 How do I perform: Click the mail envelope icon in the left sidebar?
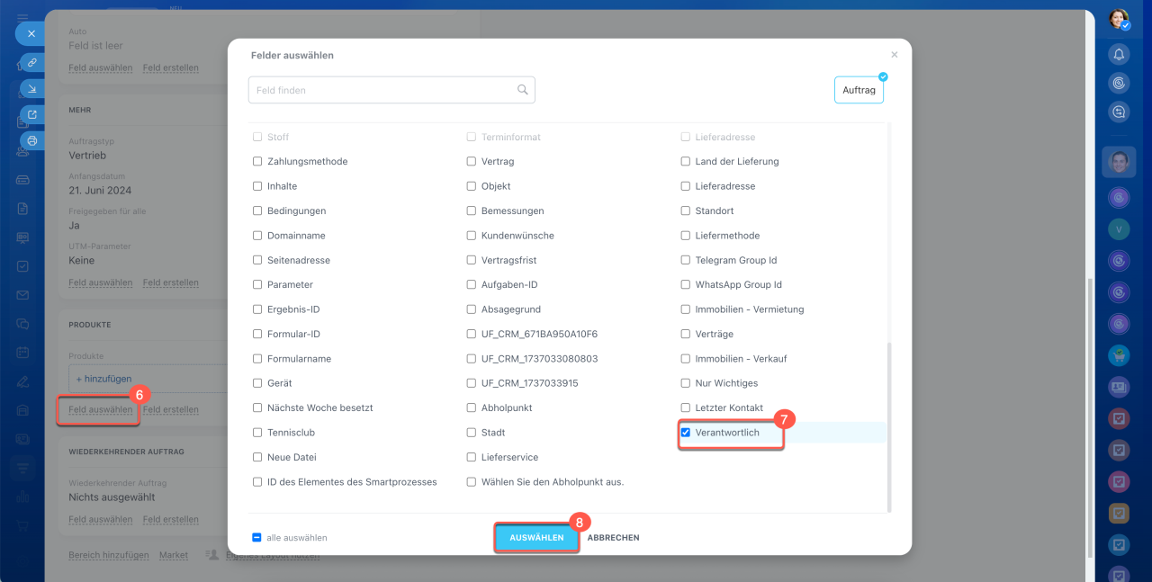tap(22, 295)
